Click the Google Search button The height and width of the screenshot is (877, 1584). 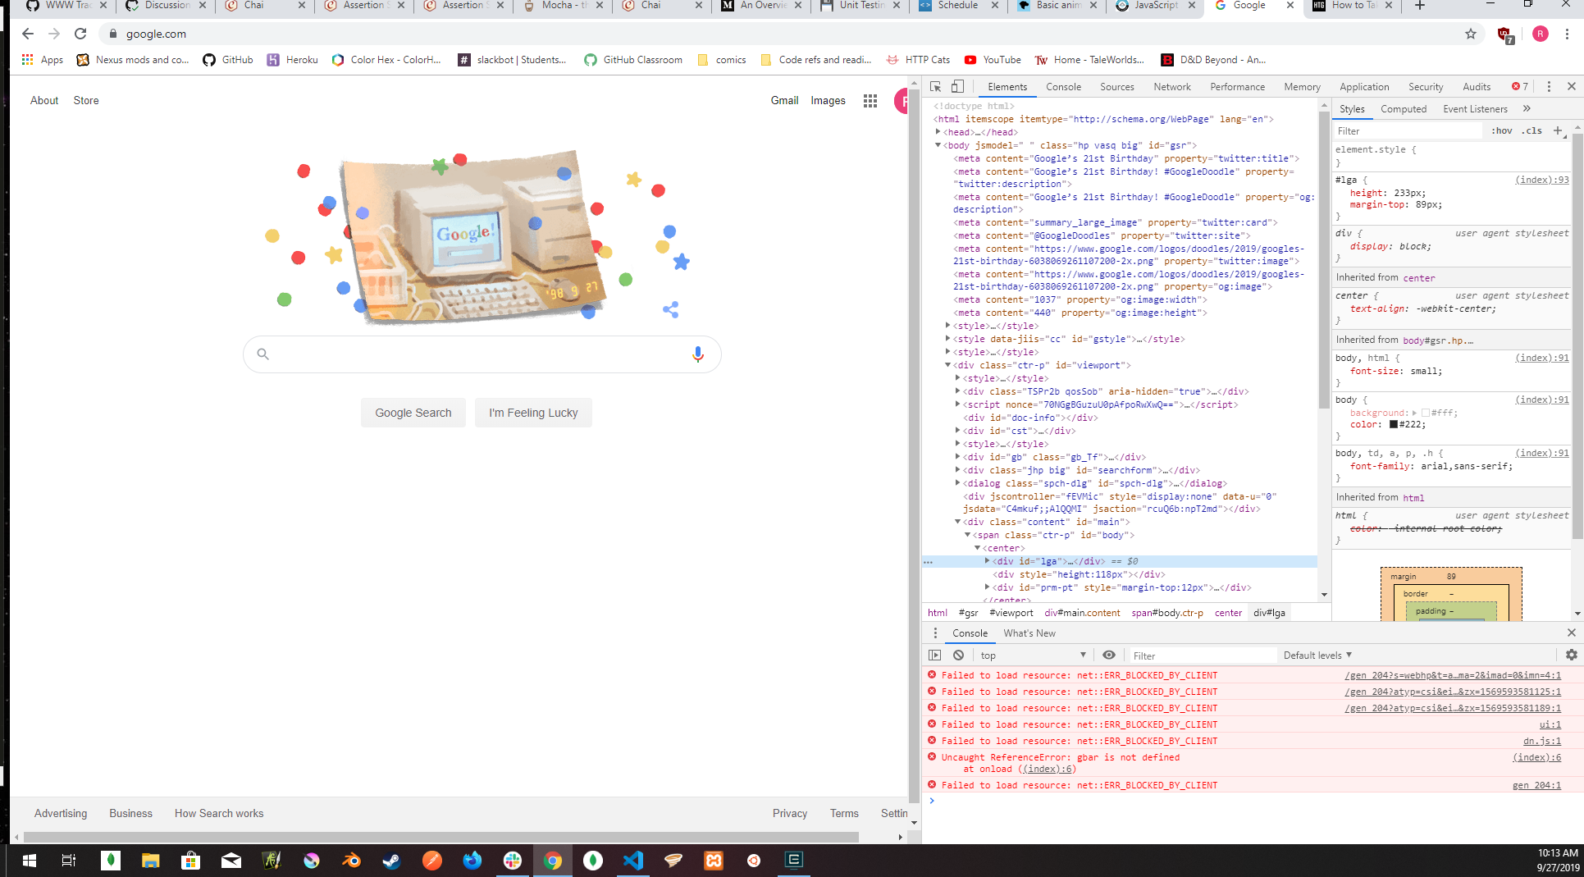(x=413, y=413)
